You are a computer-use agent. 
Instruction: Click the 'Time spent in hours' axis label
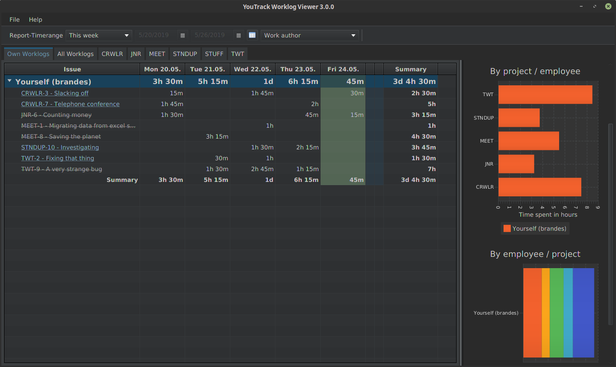pyautogui.click(x=548, y=214)
